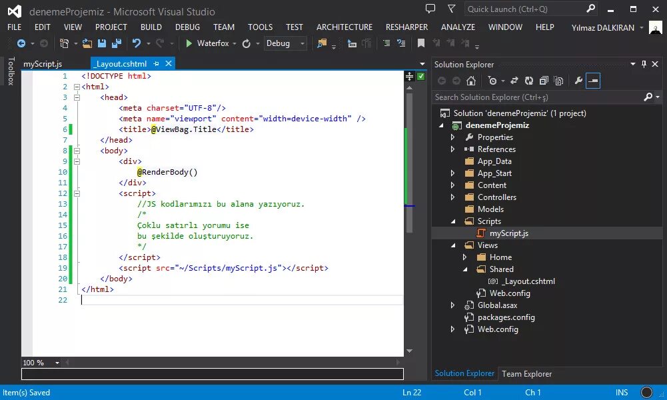Click the user avatar in the top right
667x400 pixels.
coord(656,27)
